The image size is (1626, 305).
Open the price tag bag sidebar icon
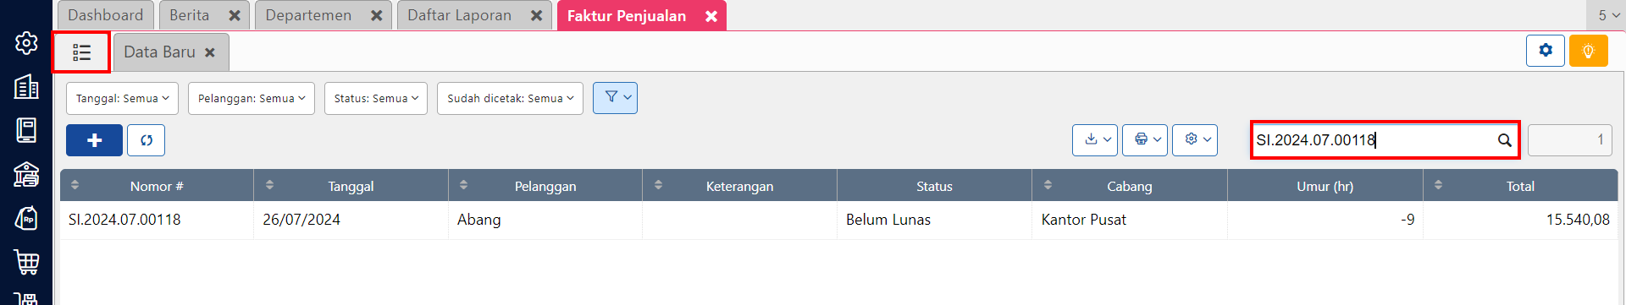tap(26, 218)
